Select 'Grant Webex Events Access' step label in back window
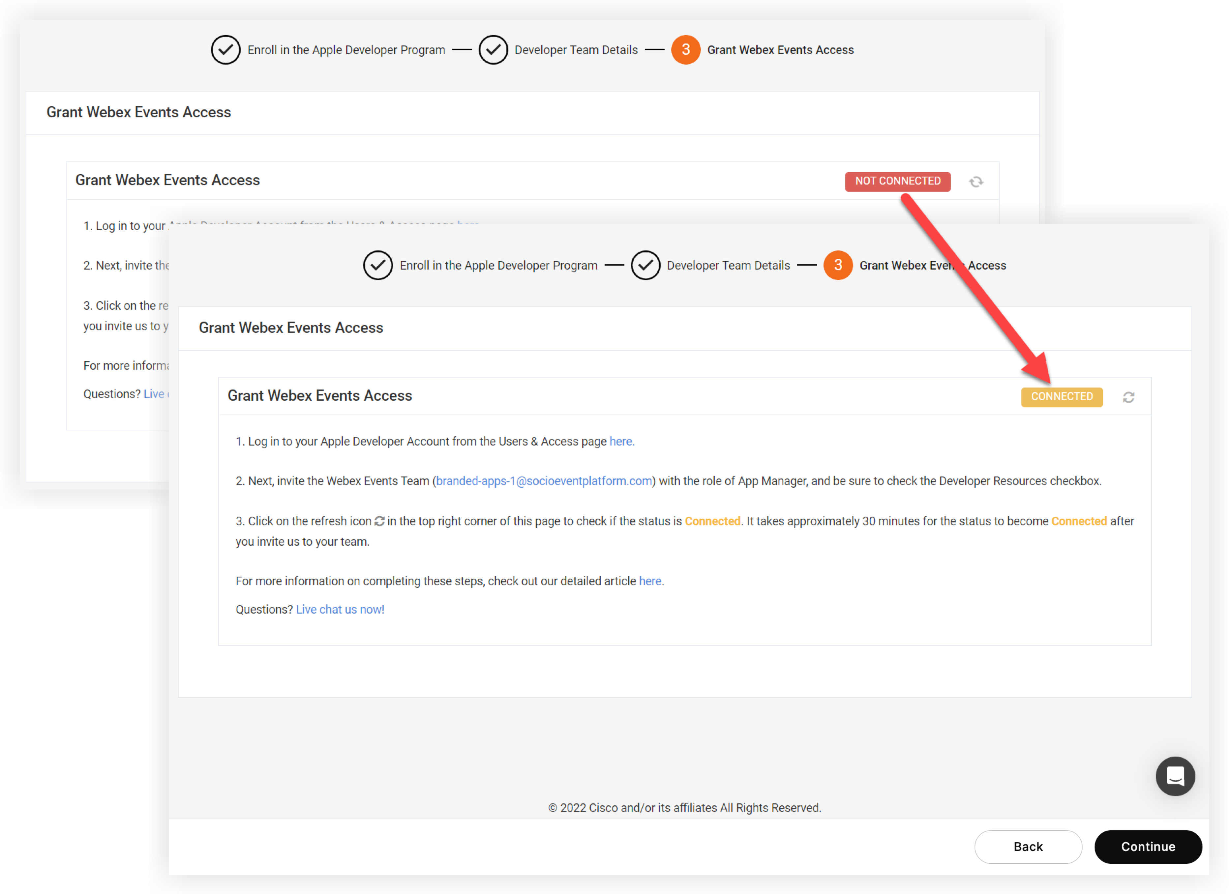This screenshot has width=1229, height=895. pyautogui.click(x=780, y=50)
